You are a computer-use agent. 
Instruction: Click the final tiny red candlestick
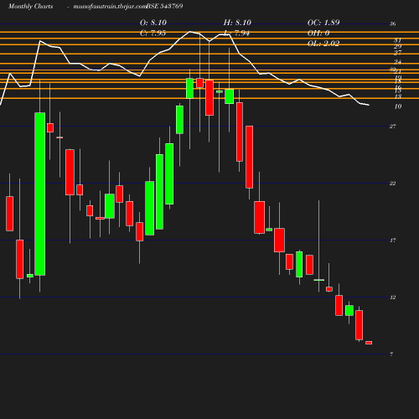(x=369, y=343)
